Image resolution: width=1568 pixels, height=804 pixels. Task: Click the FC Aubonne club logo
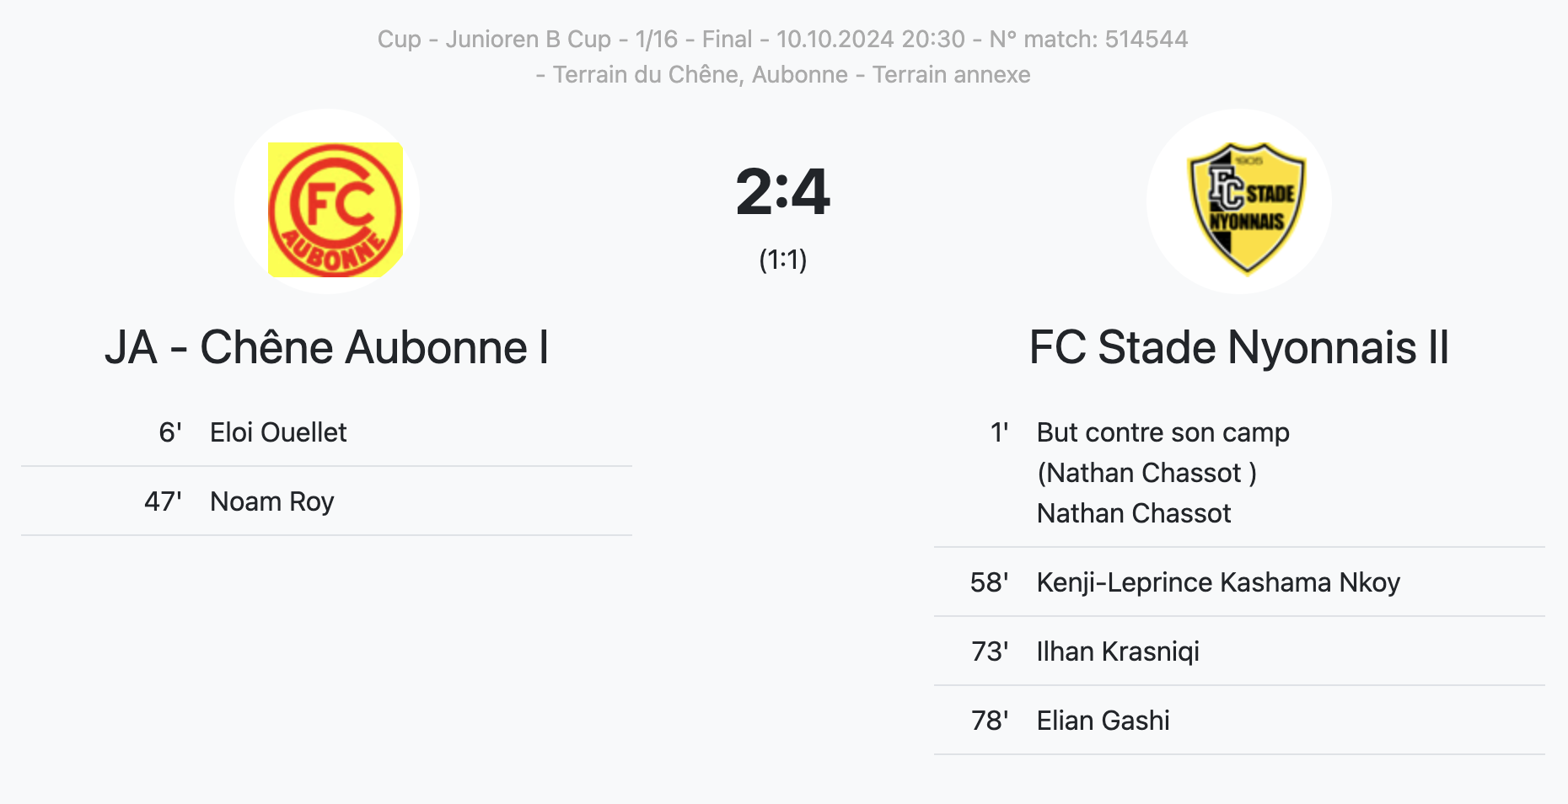(335, 209)
